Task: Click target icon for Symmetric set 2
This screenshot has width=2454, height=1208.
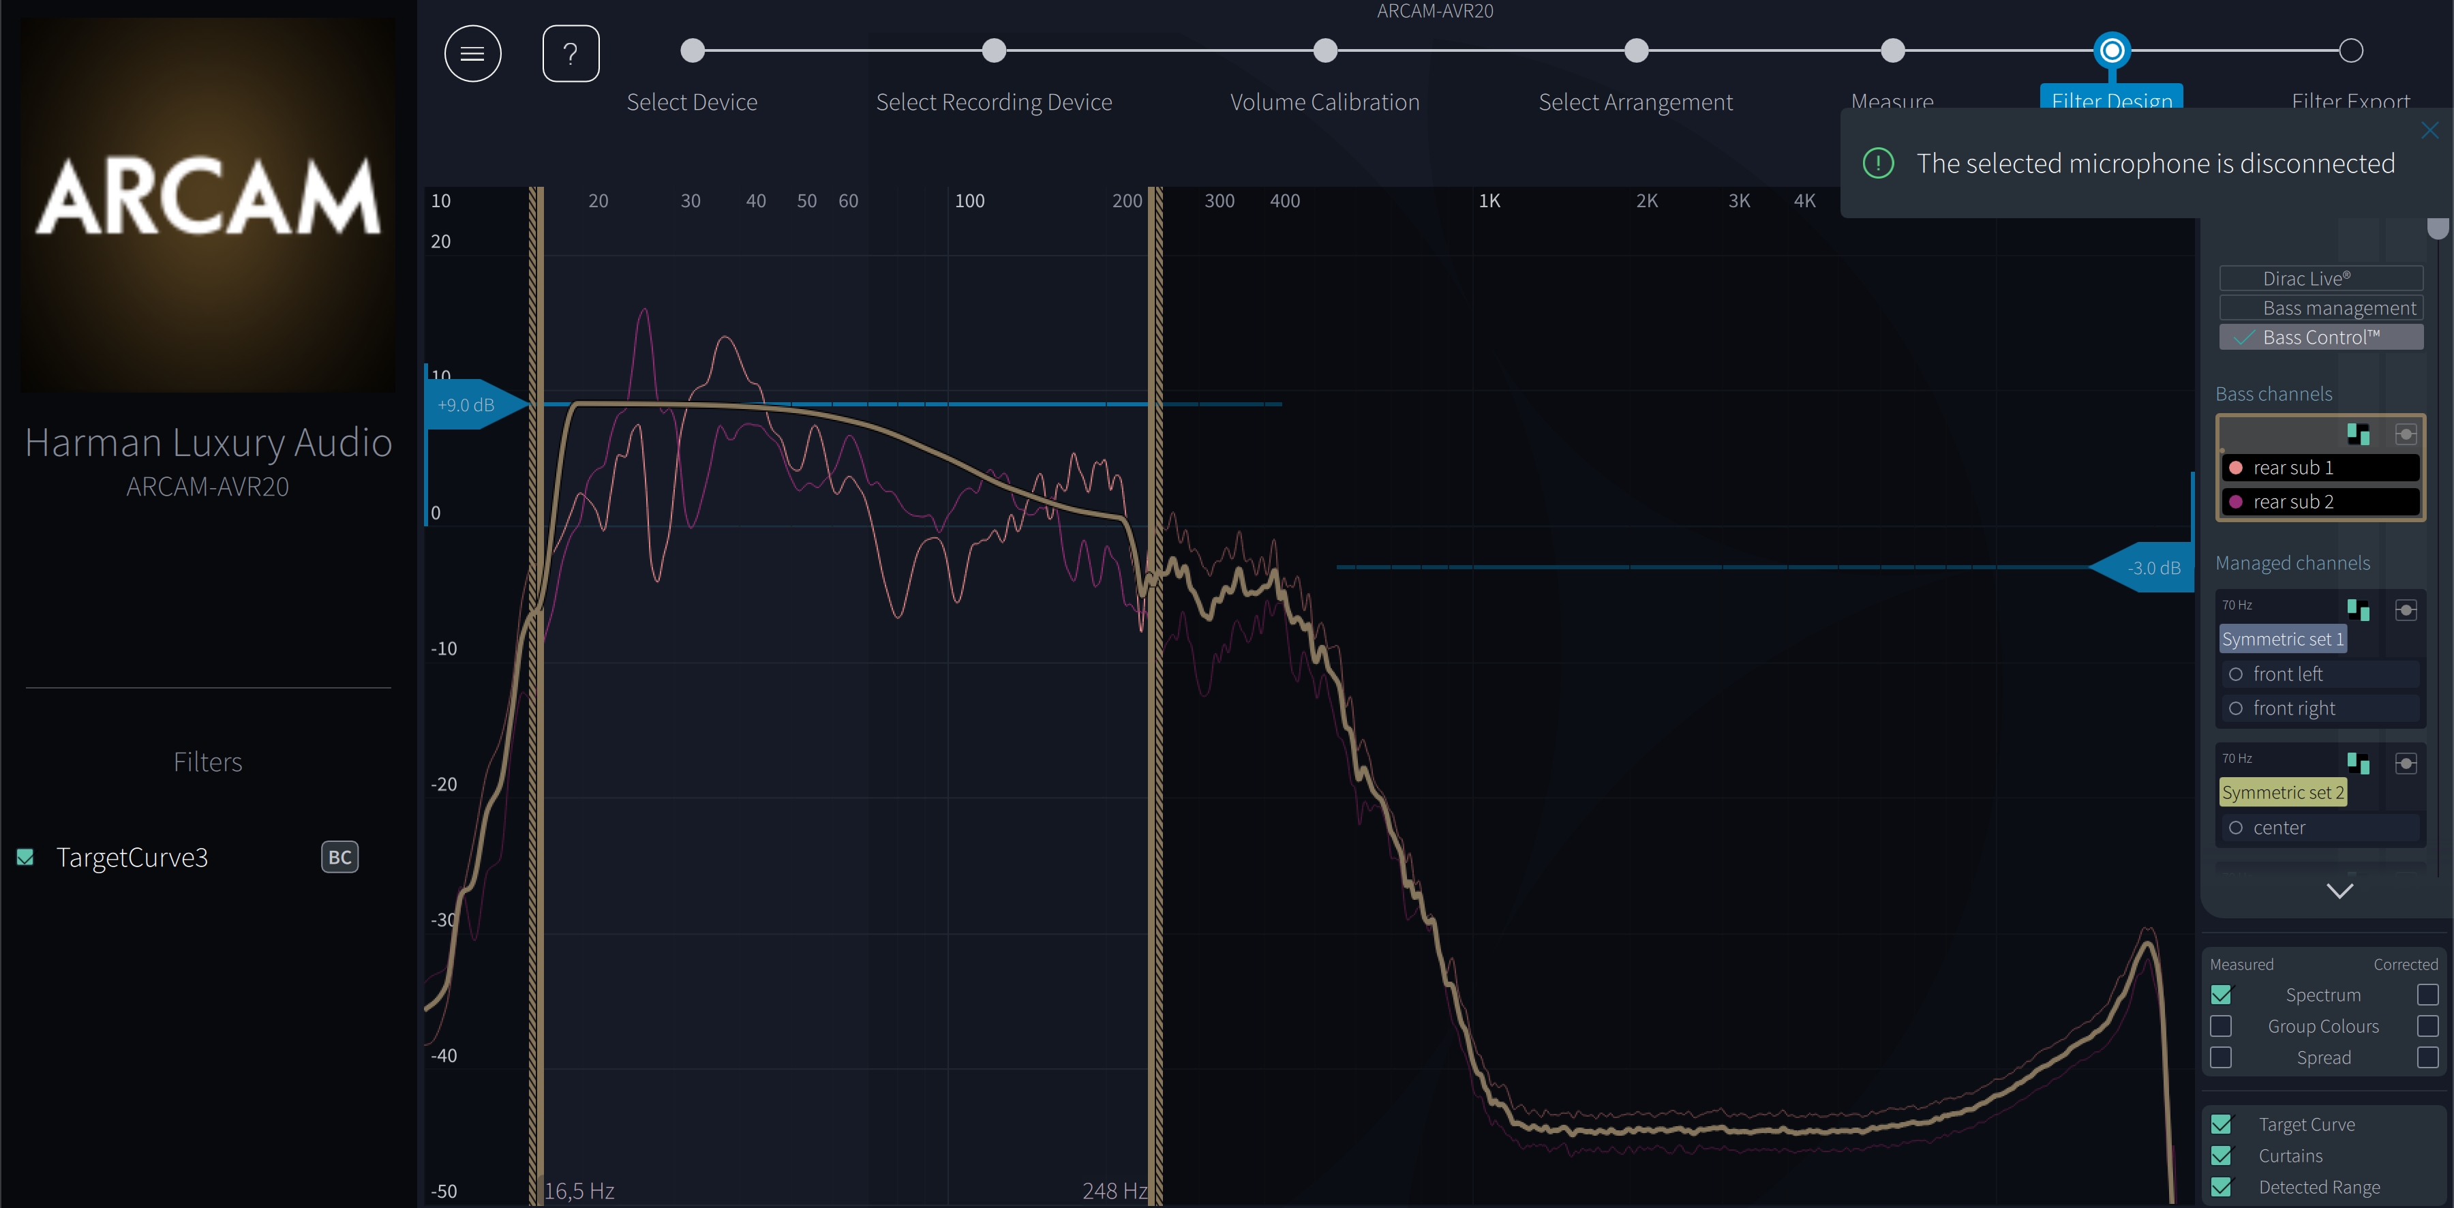Action: 2406,763
